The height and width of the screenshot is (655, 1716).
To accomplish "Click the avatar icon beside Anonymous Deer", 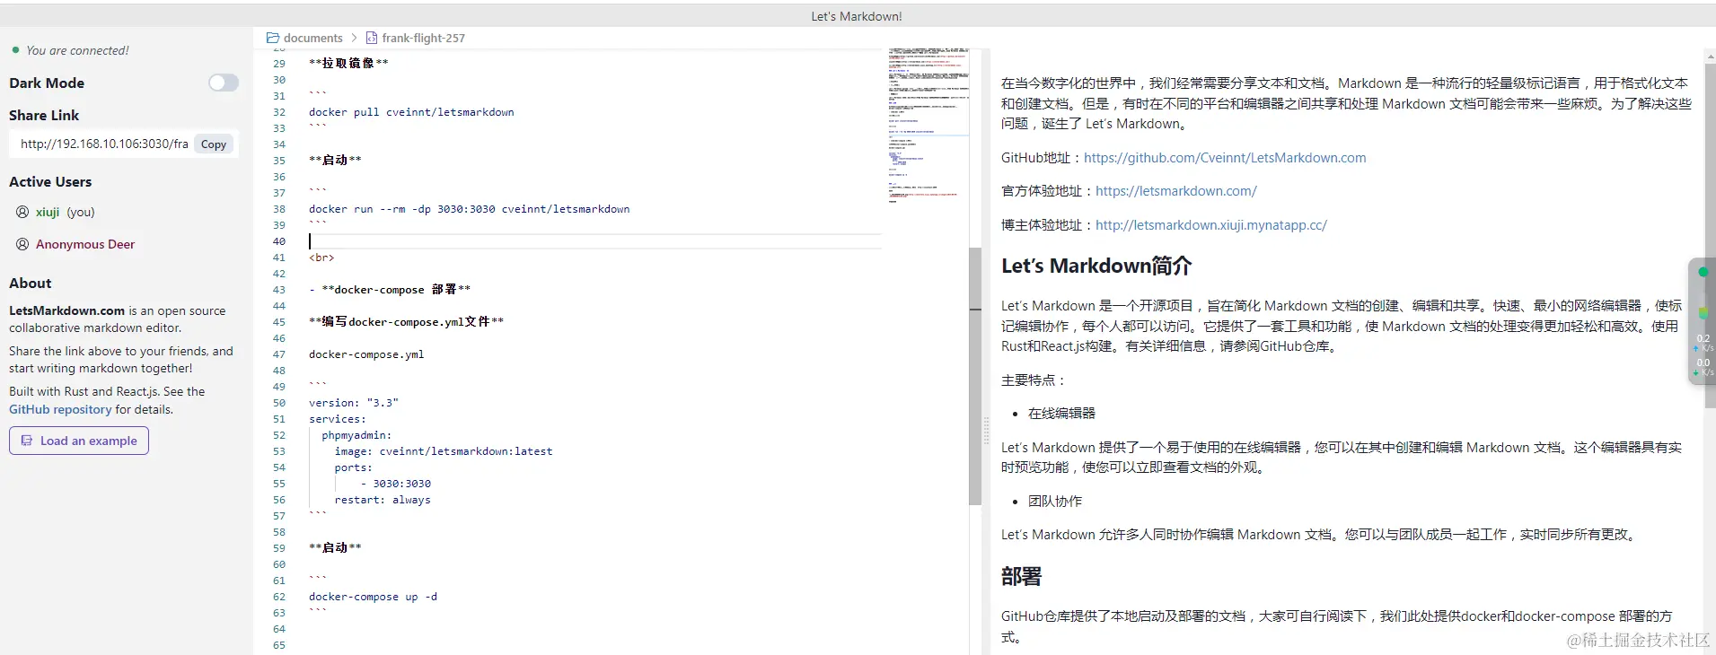I will pos(22,244).
